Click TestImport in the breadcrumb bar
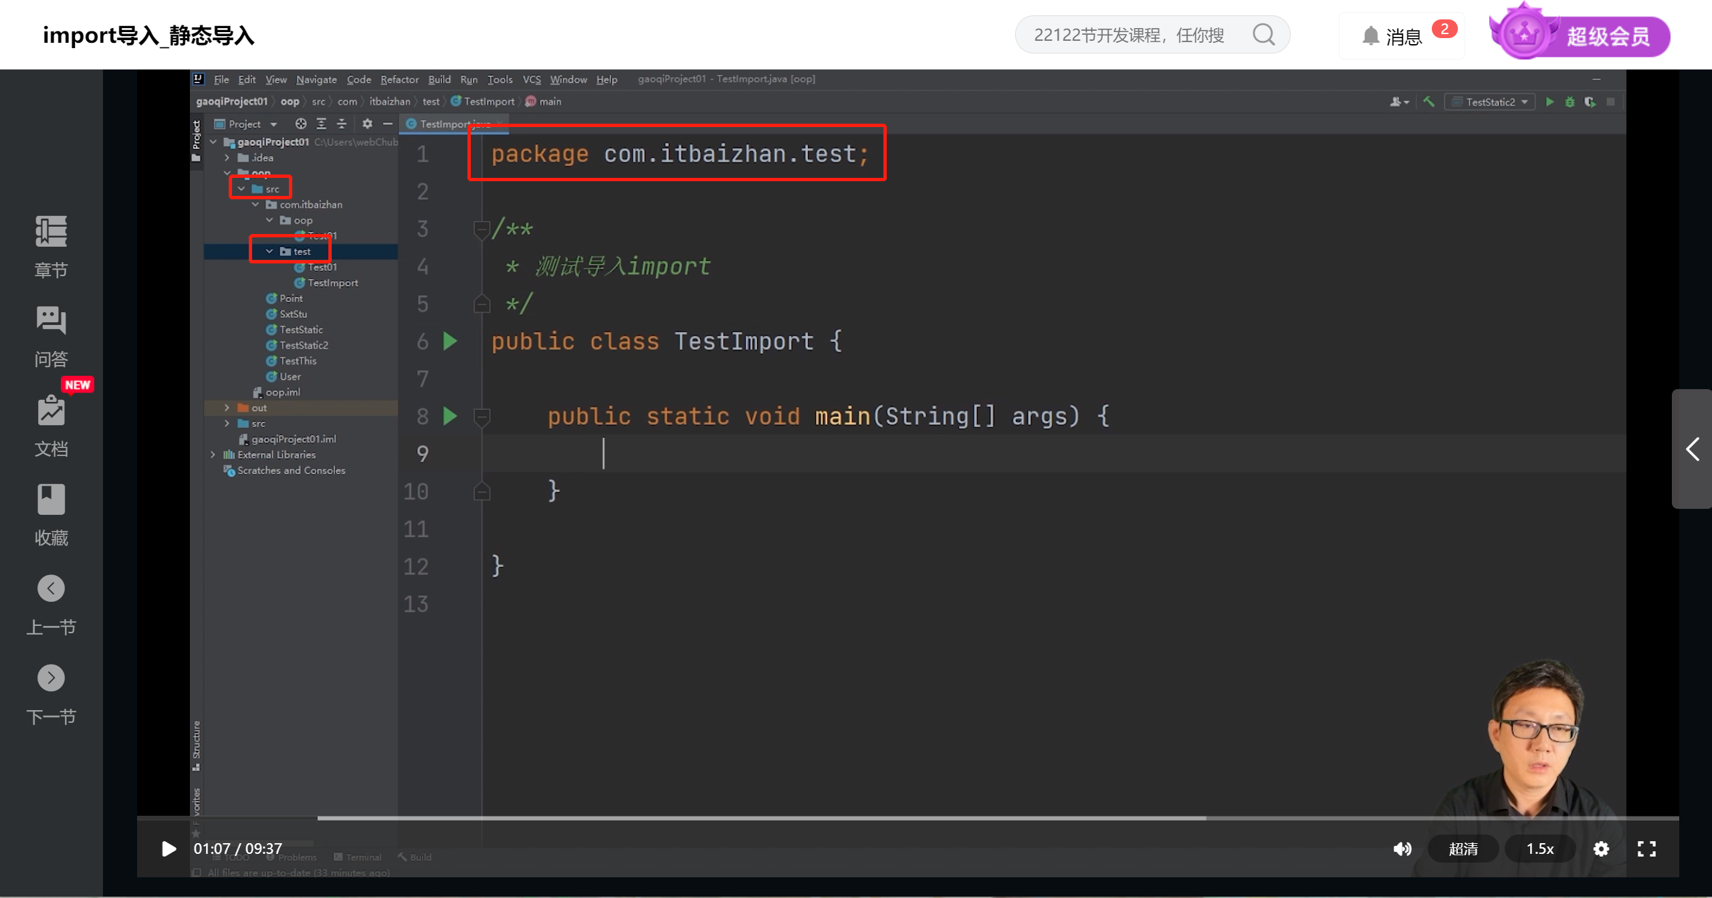 pos(484,102)
